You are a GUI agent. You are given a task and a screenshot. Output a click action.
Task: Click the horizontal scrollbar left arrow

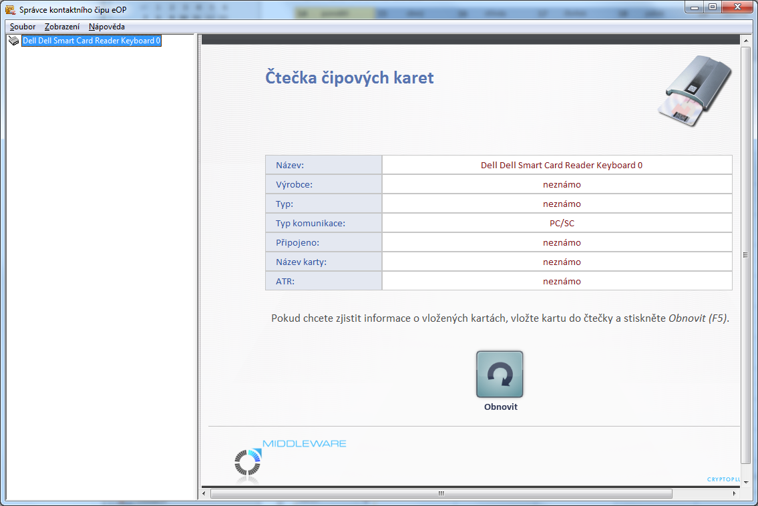point(204,493)
